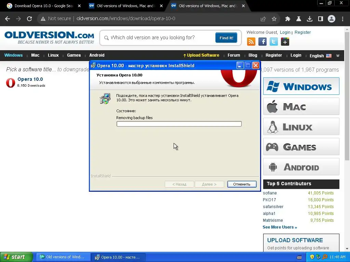Minimize the Opera installer dialog
This screenshot has width=350, height=262.
click(240, 65)
